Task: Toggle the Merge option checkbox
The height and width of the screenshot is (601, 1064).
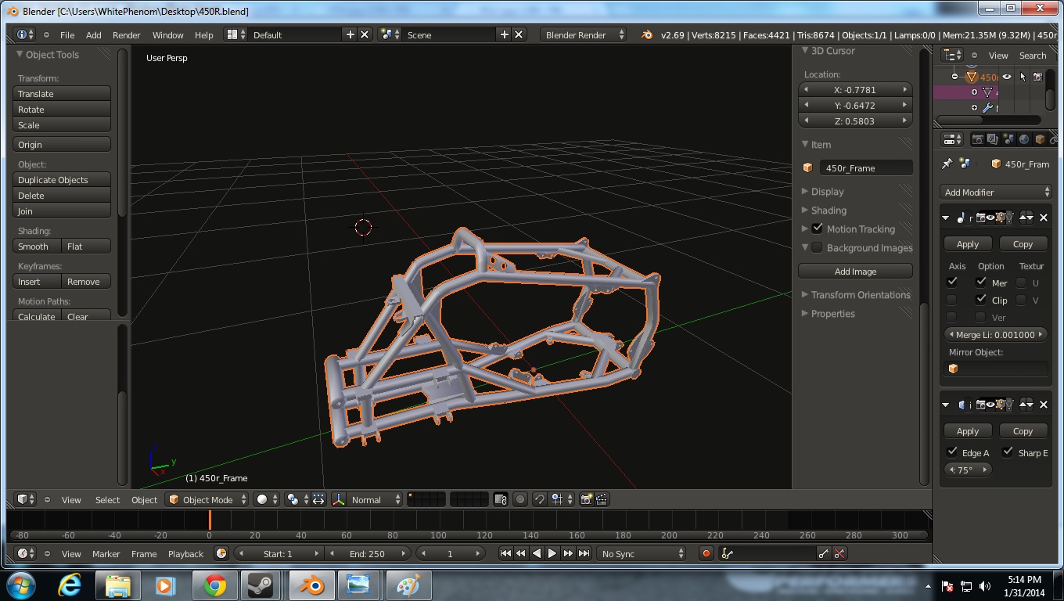Action: (x=981, y=282)
